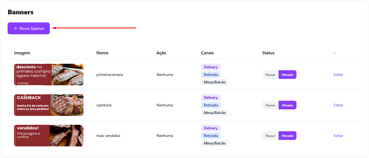Edit the primeiracompra banner
Screen dimensions: 369x158
338,75
